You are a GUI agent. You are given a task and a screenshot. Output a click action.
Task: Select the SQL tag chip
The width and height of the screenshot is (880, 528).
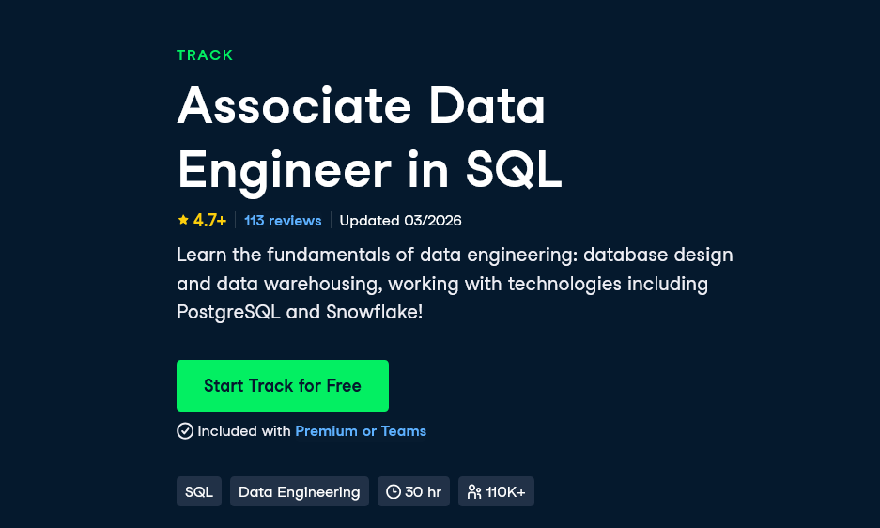click(199, 491)
